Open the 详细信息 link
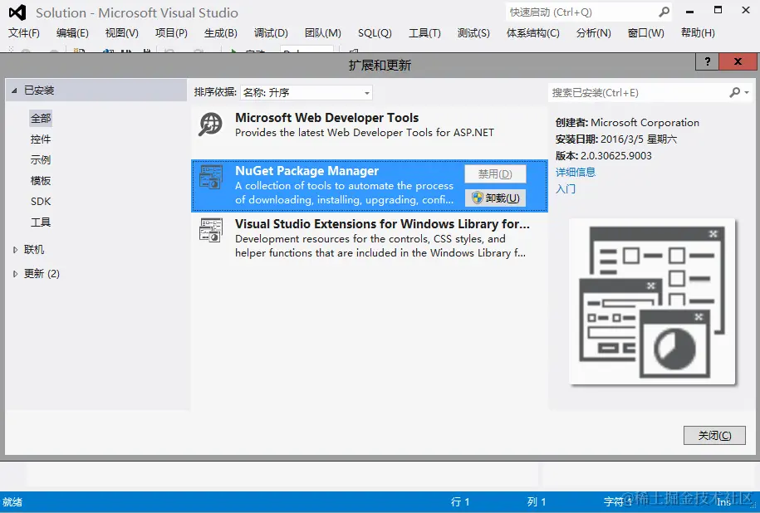 click(x=576, y=172)
